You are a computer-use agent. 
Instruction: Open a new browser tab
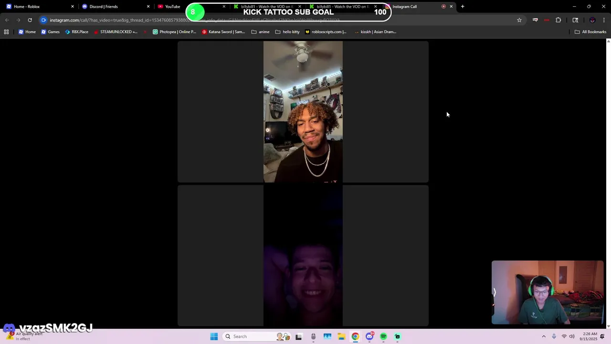463,7
